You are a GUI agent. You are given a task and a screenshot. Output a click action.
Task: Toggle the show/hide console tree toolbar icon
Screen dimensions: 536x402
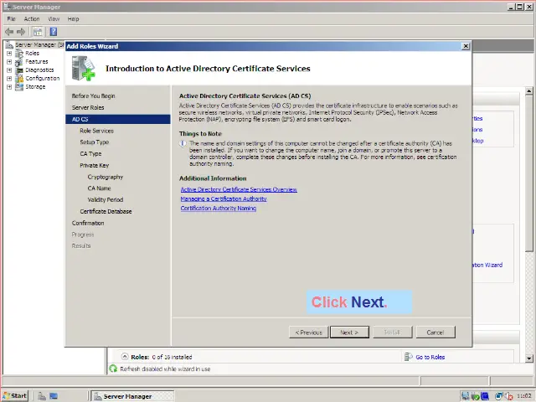tap(38, 32)
